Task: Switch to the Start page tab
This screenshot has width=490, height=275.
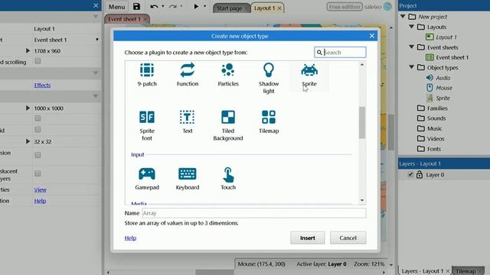Action: click(x=230, y=8)
